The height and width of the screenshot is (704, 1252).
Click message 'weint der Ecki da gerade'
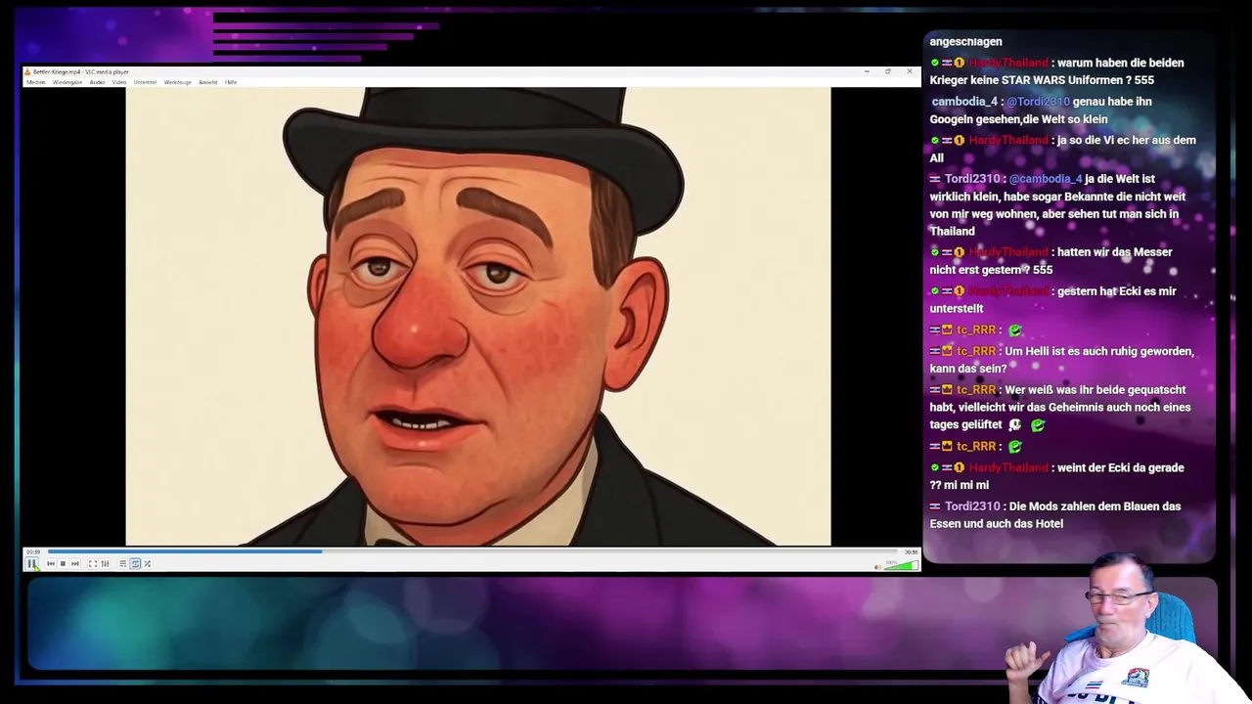point(1056,476)
